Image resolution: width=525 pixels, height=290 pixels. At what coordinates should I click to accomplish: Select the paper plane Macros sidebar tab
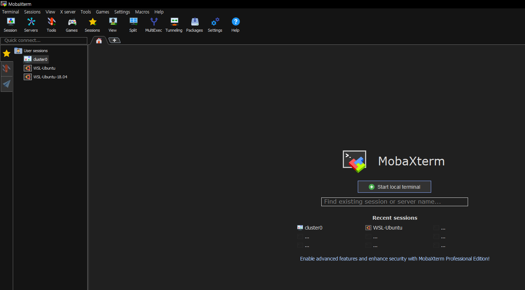[x=7, y=84]
